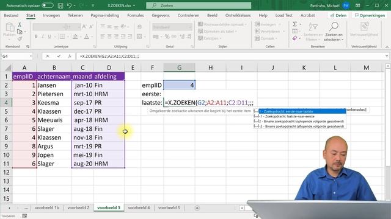Open the Bestand menu
Viewport: 391px width, 219px height.
(x=11, y=15)
